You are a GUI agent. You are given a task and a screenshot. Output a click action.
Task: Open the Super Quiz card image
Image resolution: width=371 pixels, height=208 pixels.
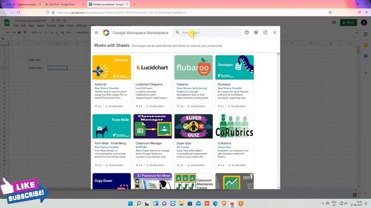pos(194,127)
